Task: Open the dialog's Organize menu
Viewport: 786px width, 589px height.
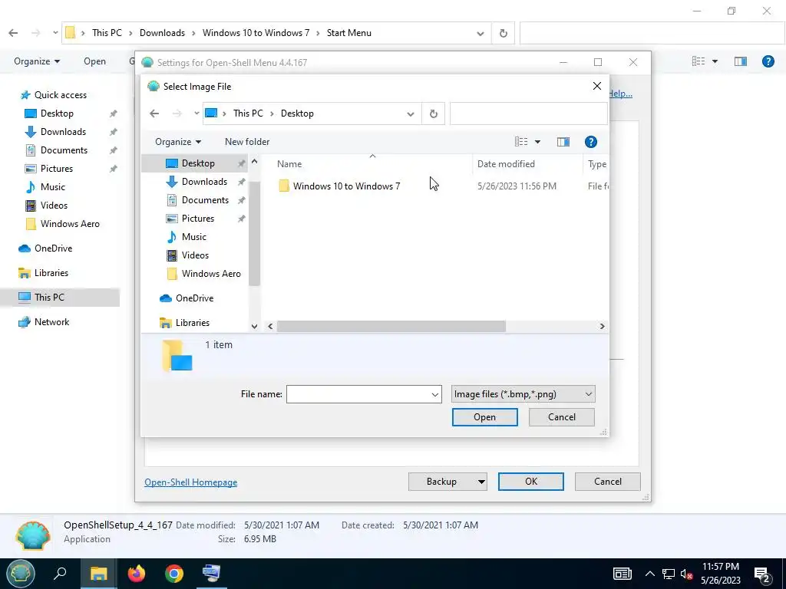Action: pyautogui.click(x=178, y=142)
